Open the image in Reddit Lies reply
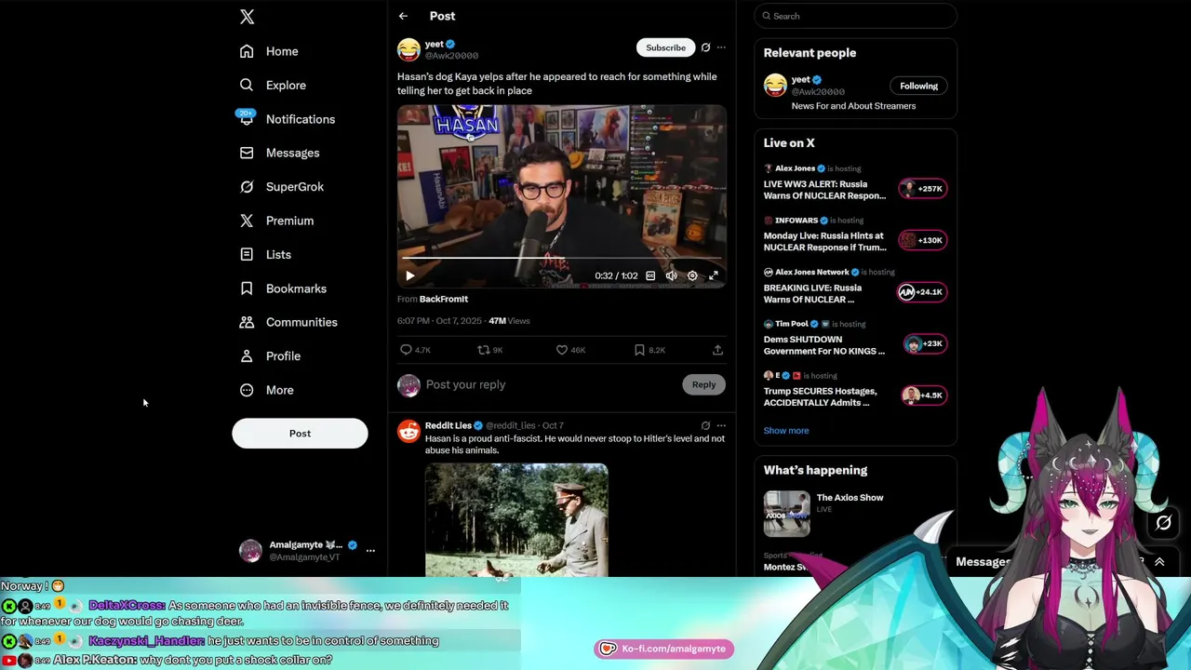 516,520
